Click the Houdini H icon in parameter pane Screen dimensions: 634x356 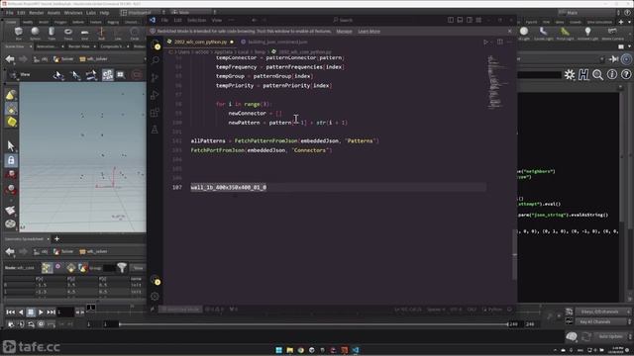[583, 75]
